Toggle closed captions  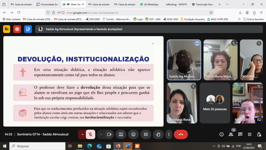coord(146,134)
